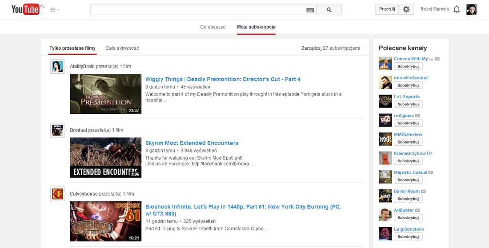Open Brodual channel name link
This screenshot has width=489, height=248.
(78, 130)
